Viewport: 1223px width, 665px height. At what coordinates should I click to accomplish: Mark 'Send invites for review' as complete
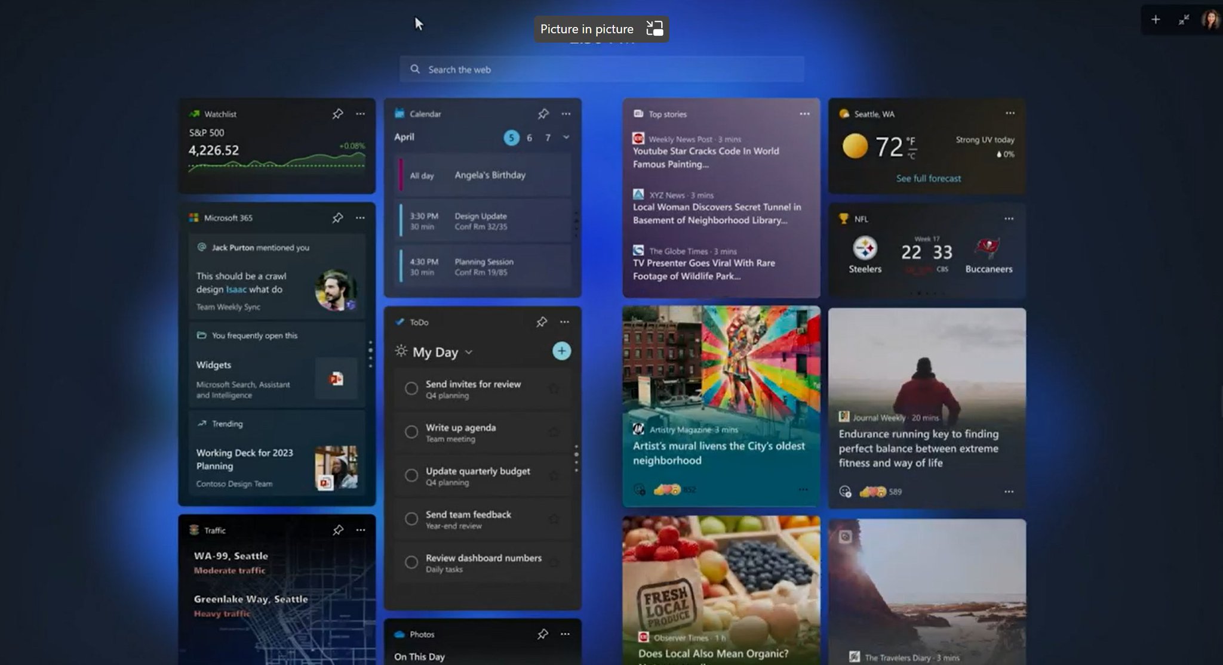pos(411,388)
